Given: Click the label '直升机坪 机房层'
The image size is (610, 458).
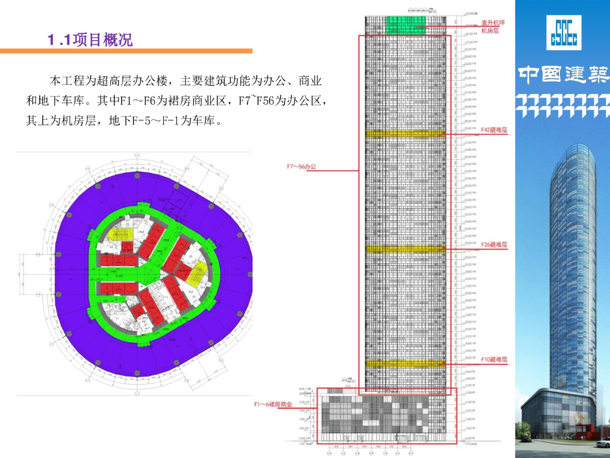Looking at the screenshot, I should [x=493, y=27].
